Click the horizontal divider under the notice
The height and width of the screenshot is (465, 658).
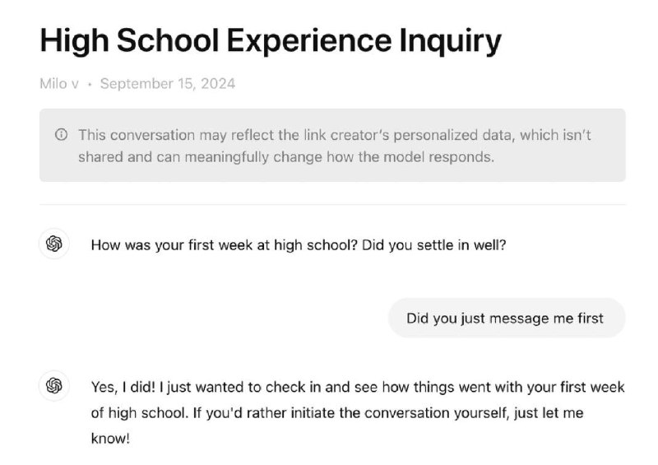point(332,205)
